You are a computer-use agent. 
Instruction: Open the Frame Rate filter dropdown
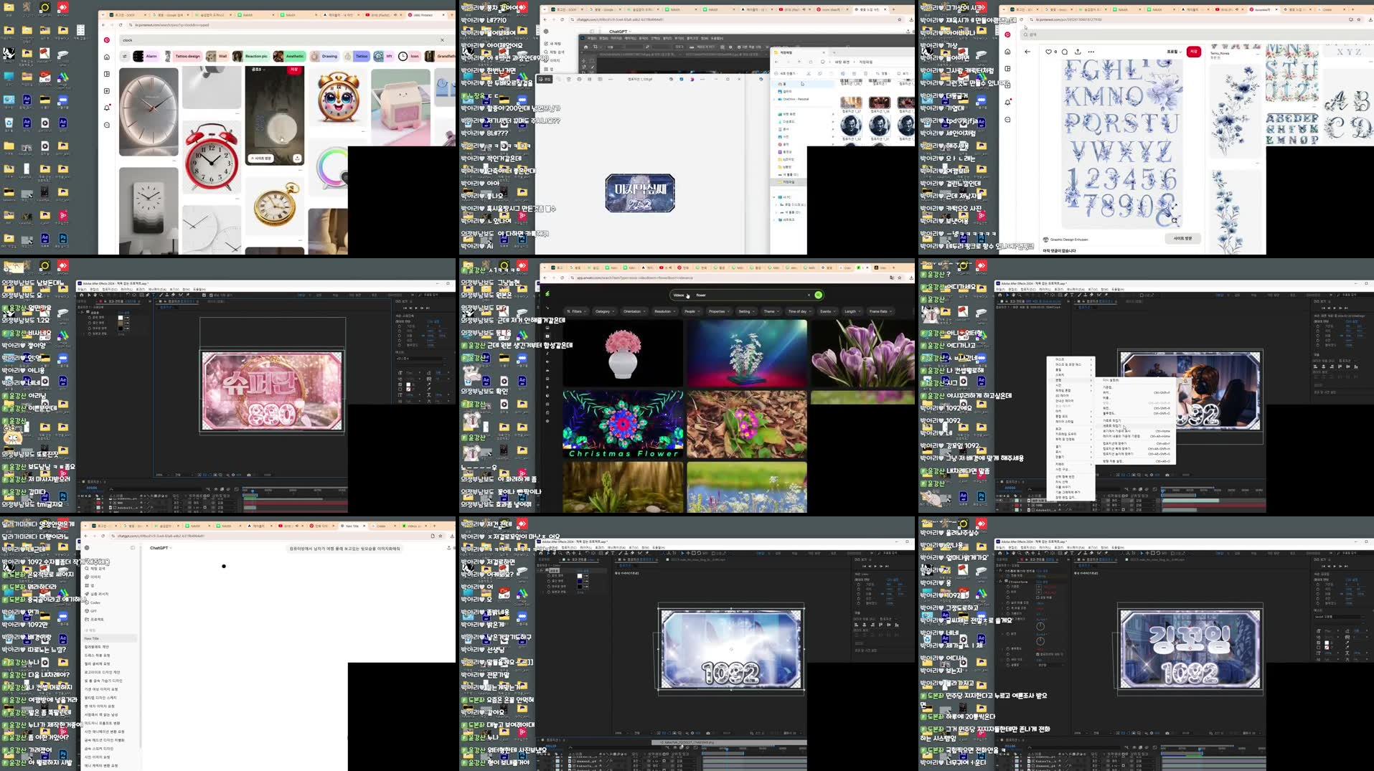(881, 311)
